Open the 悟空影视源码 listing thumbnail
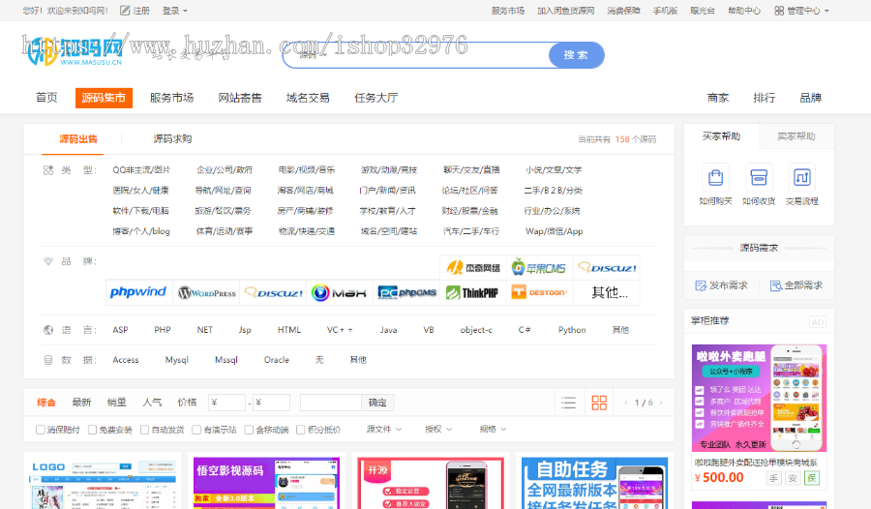The height and width of the screenshot is (509, 871). click(267, 484)
